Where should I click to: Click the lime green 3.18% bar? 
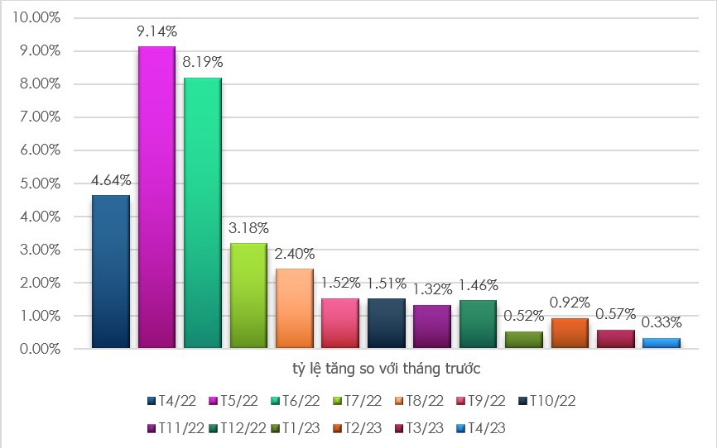coord(248,296)
